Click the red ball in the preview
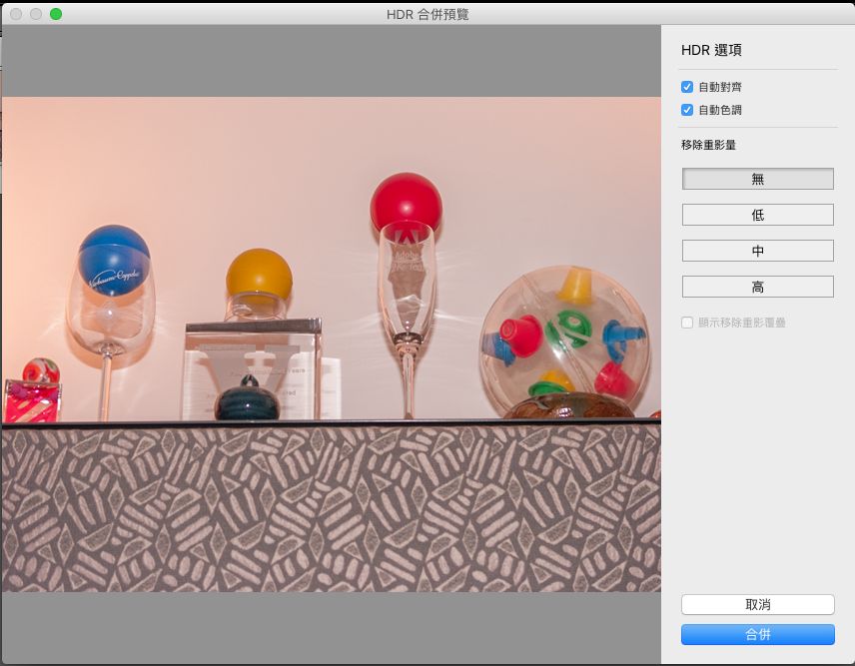The width and height of the screenshot is (855, 666). (408, 198)
